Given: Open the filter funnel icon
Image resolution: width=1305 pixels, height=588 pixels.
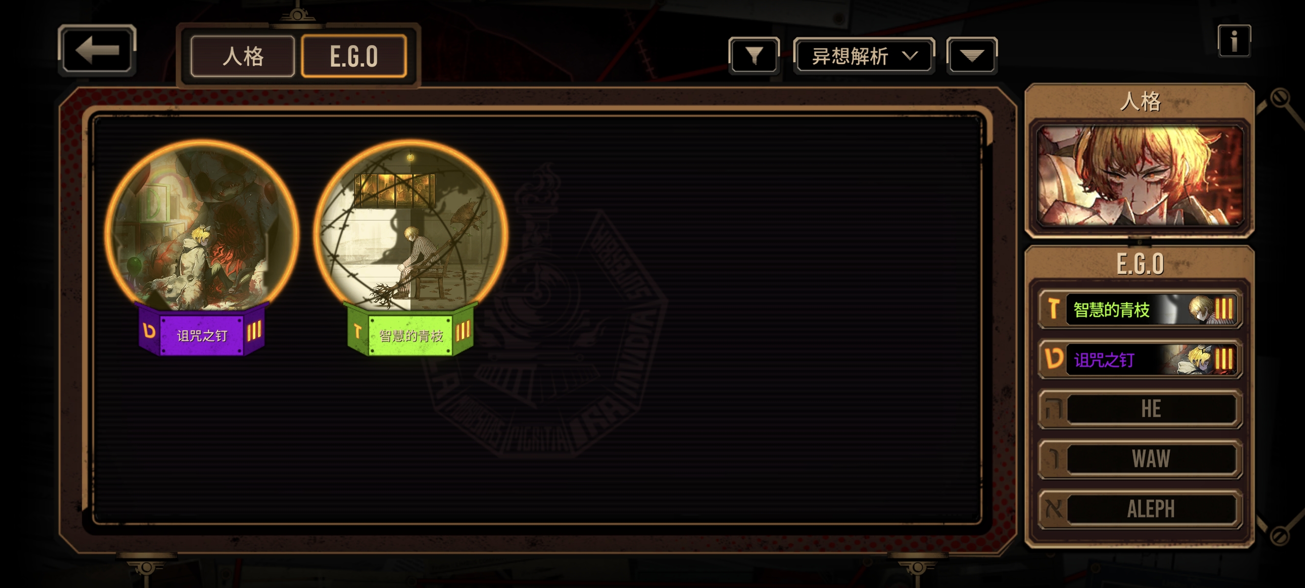Looking at the screenshot, I should 754,55.
